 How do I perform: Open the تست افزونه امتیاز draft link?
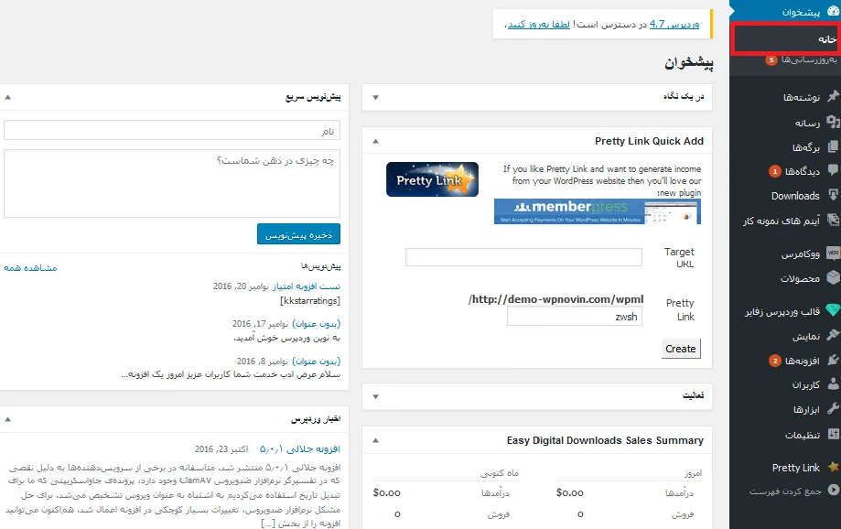point(307,286)
